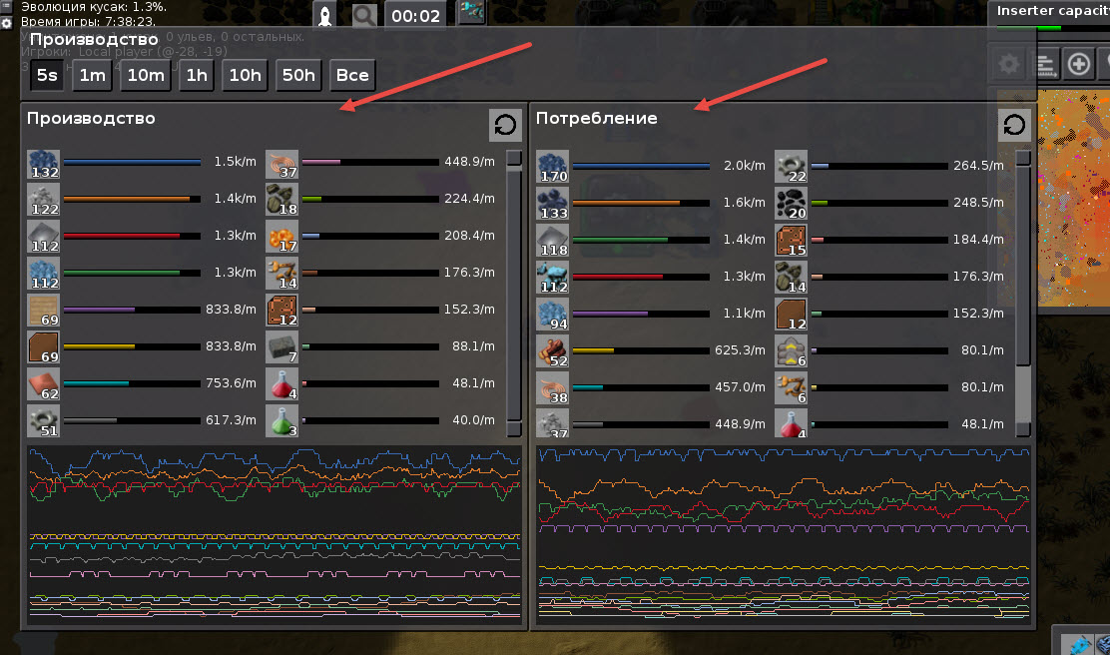Click the 753.6/m rate value
This screenshot has width=1110, height=655.
click(231, 383)
